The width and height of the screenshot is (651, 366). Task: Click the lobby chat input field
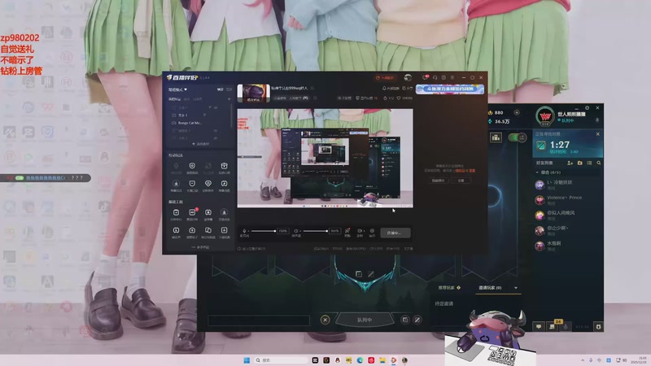point(259,320)
